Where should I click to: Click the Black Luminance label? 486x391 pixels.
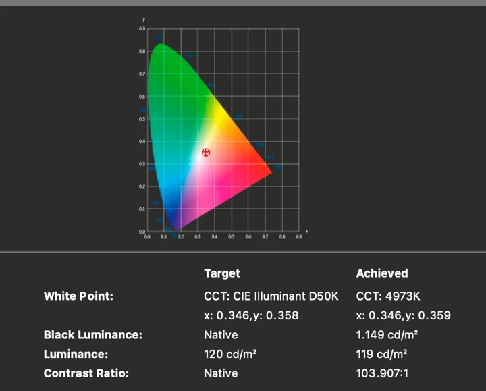tap(93, 335)
